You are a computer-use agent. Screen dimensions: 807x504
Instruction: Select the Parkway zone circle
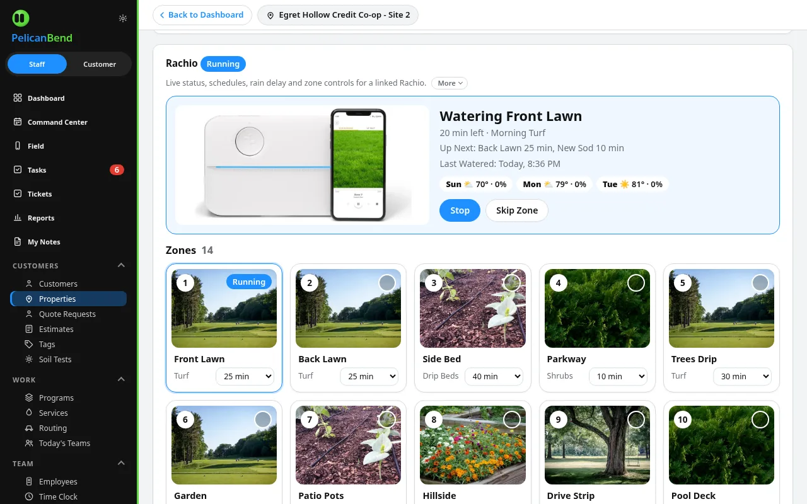[636, 283]
